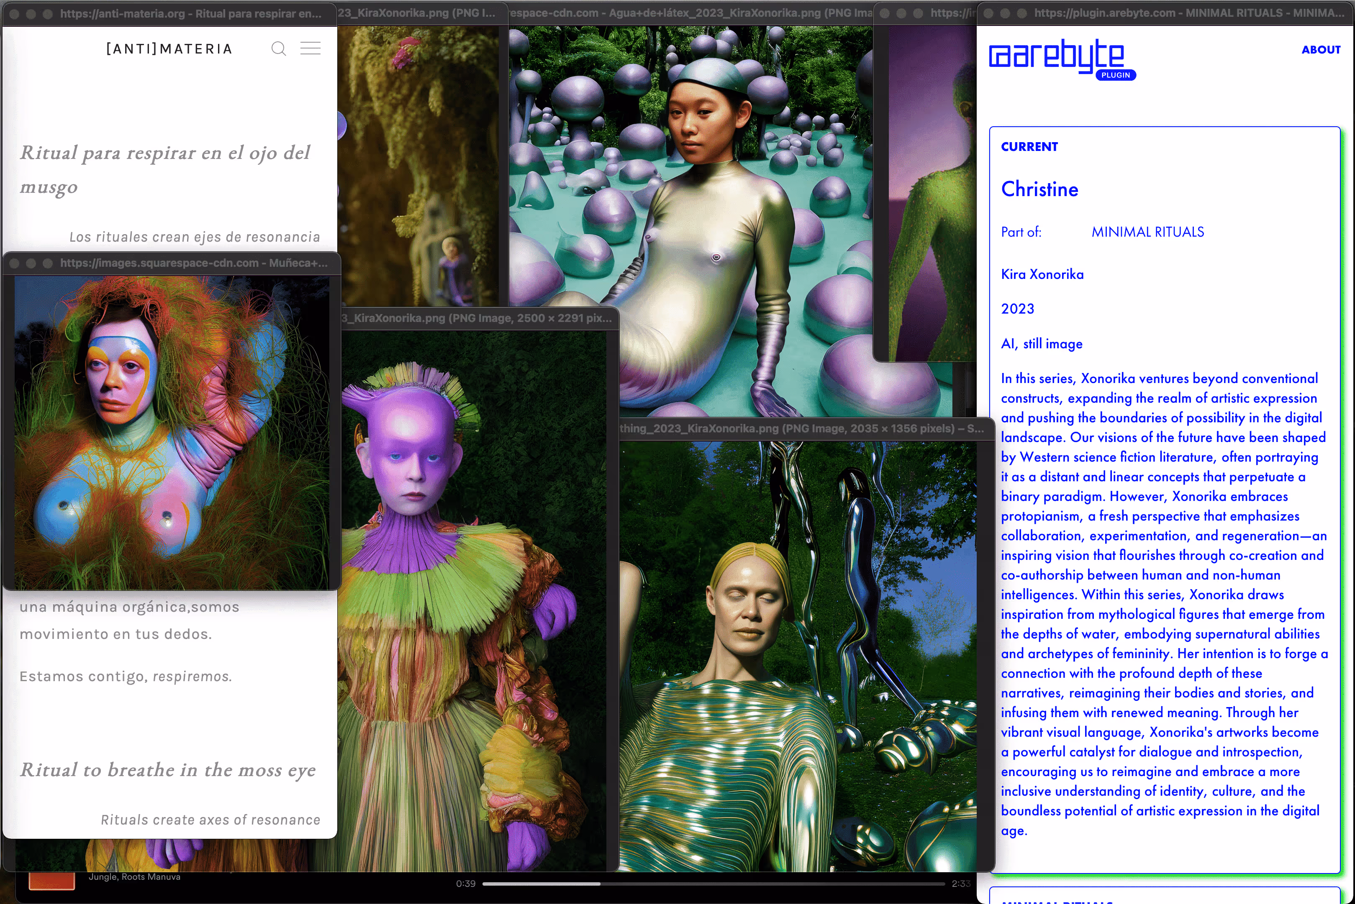Image resolution: width=1355 pixels, height=904 pixels.
Task: Click the search magnifier icon on Antimateria
Action: 279,49
